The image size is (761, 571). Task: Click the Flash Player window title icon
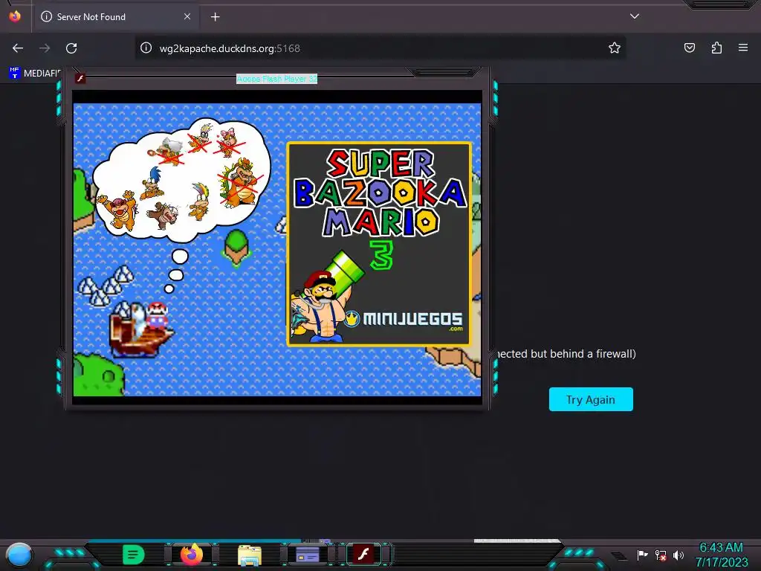click(x=80, y=78)
